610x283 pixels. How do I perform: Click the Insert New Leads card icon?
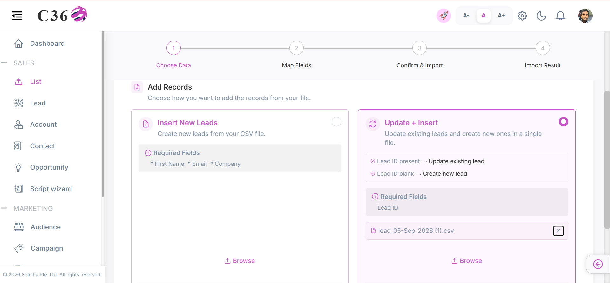coord(146,124)
